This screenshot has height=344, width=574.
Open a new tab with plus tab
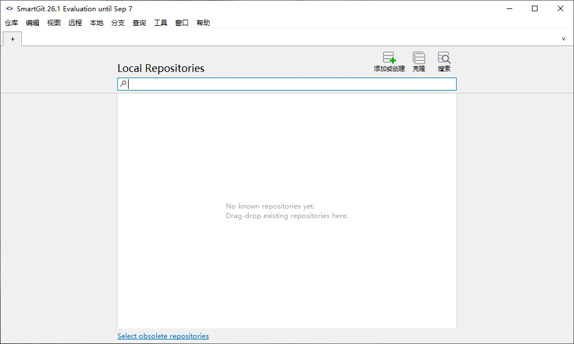(12, 39)
